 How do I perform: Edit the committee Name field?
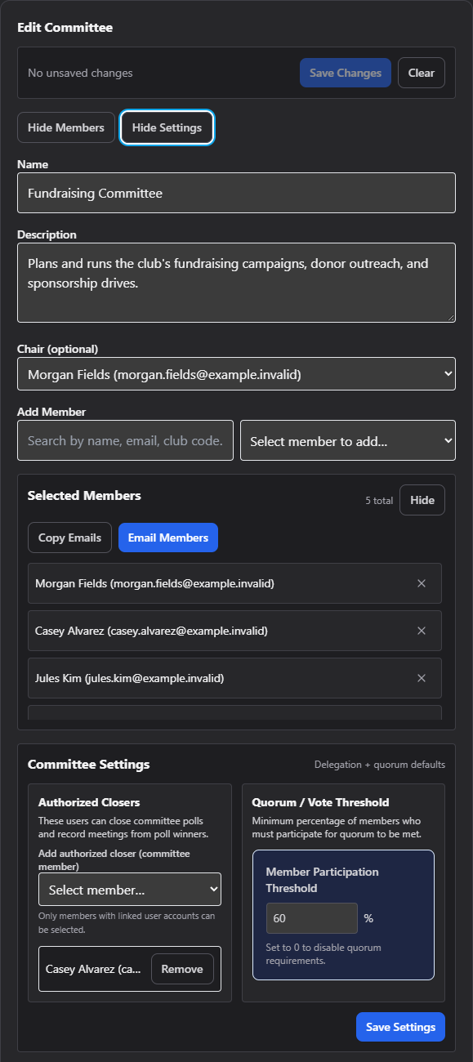[236, 193]
